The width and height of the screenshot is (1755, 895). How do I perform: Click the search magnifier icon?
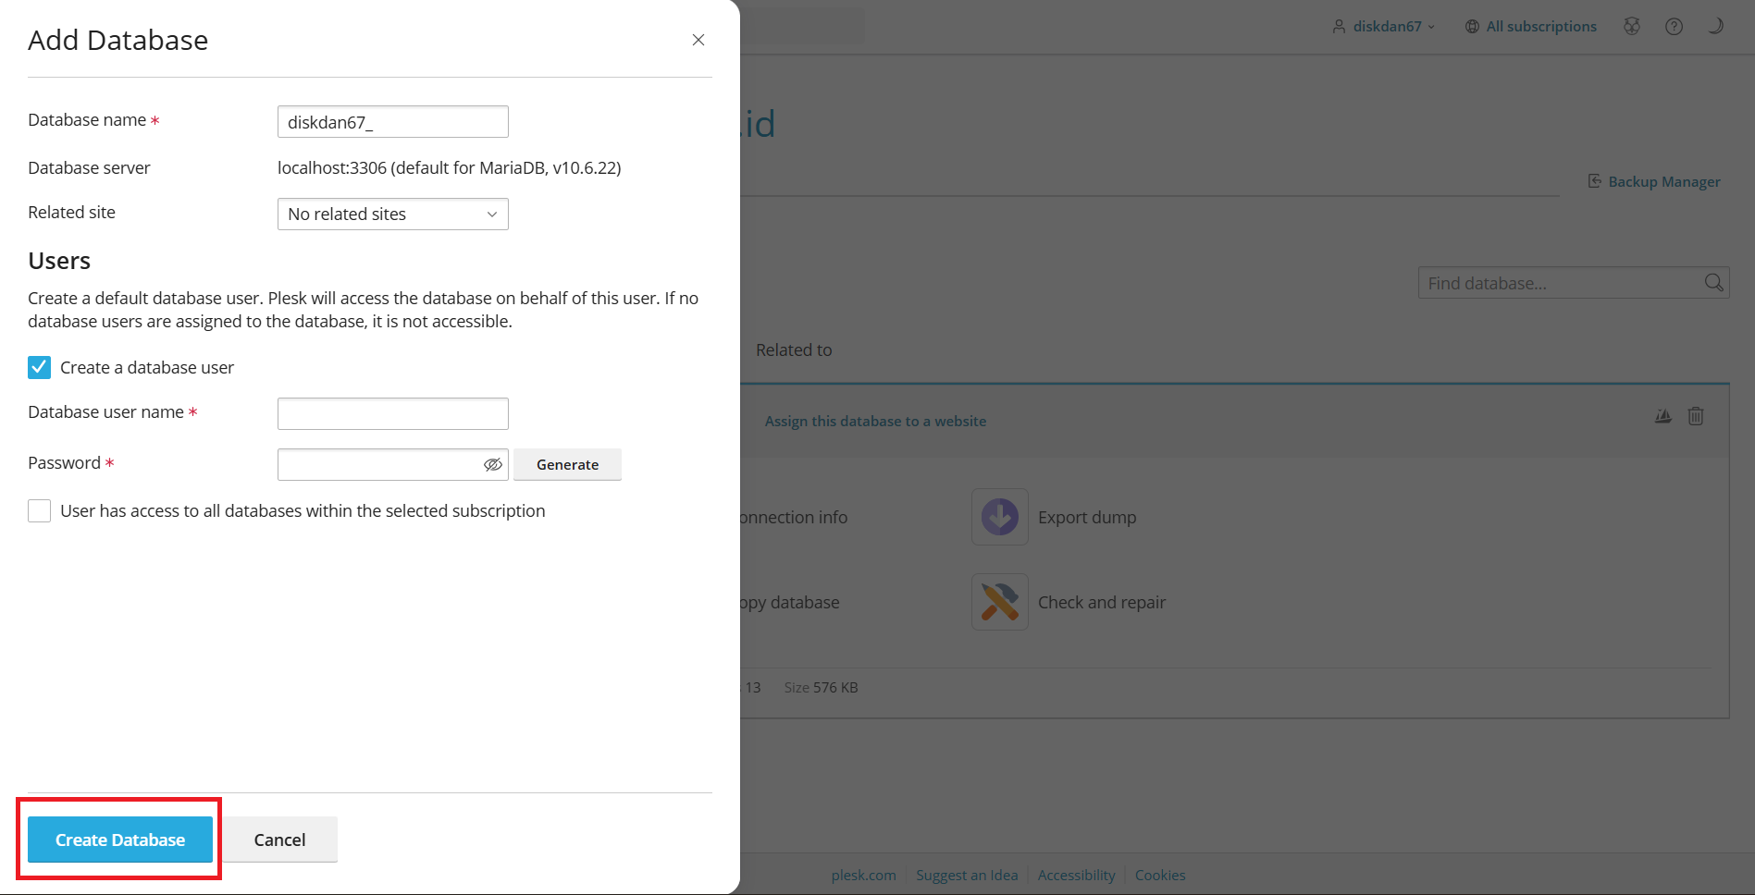point(1713,283)
